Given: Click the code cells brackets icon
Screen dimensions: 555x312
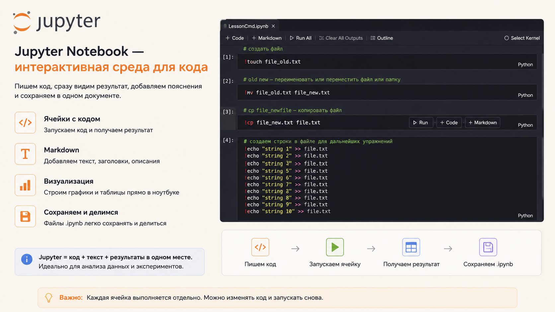Looking at the screenshot, I should (25, 123).
